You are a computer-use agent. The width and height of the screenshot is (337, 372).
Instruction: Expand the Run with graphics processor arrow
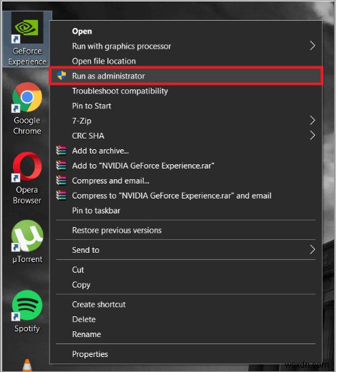click(313, 46)
